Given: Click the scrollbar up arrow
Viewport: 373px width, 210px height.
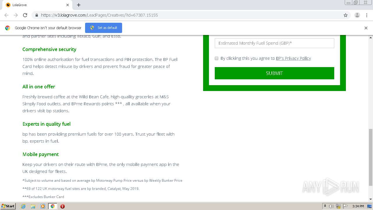Looking at the screenshot, I should [x=371, y=38].
